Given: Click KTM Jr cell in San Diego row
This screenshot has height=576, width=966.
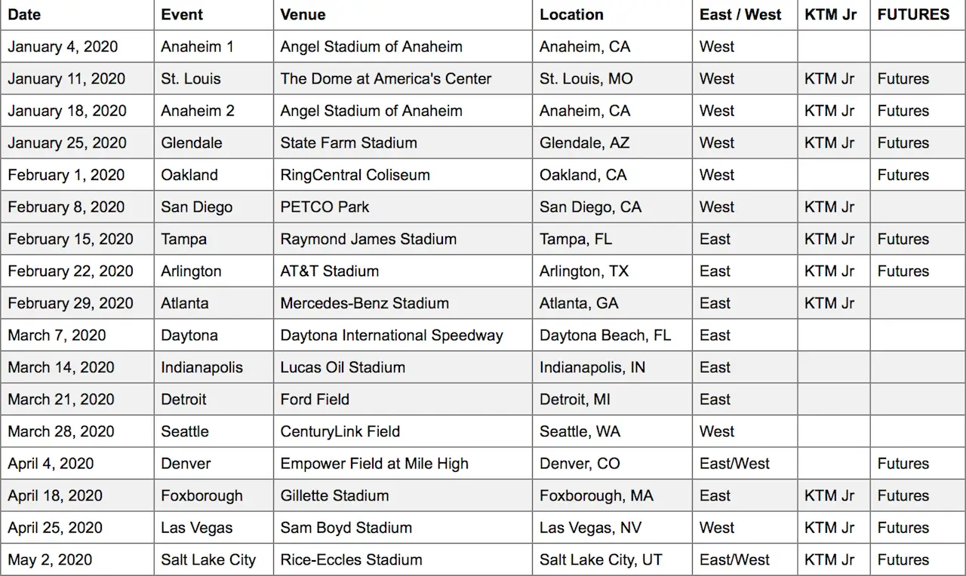Looking at the screenshot, I should tap(834, 207).
